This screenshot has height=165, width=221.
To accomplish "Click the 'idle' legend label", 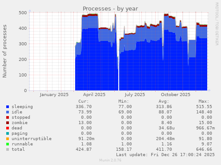I will (17, 112).
